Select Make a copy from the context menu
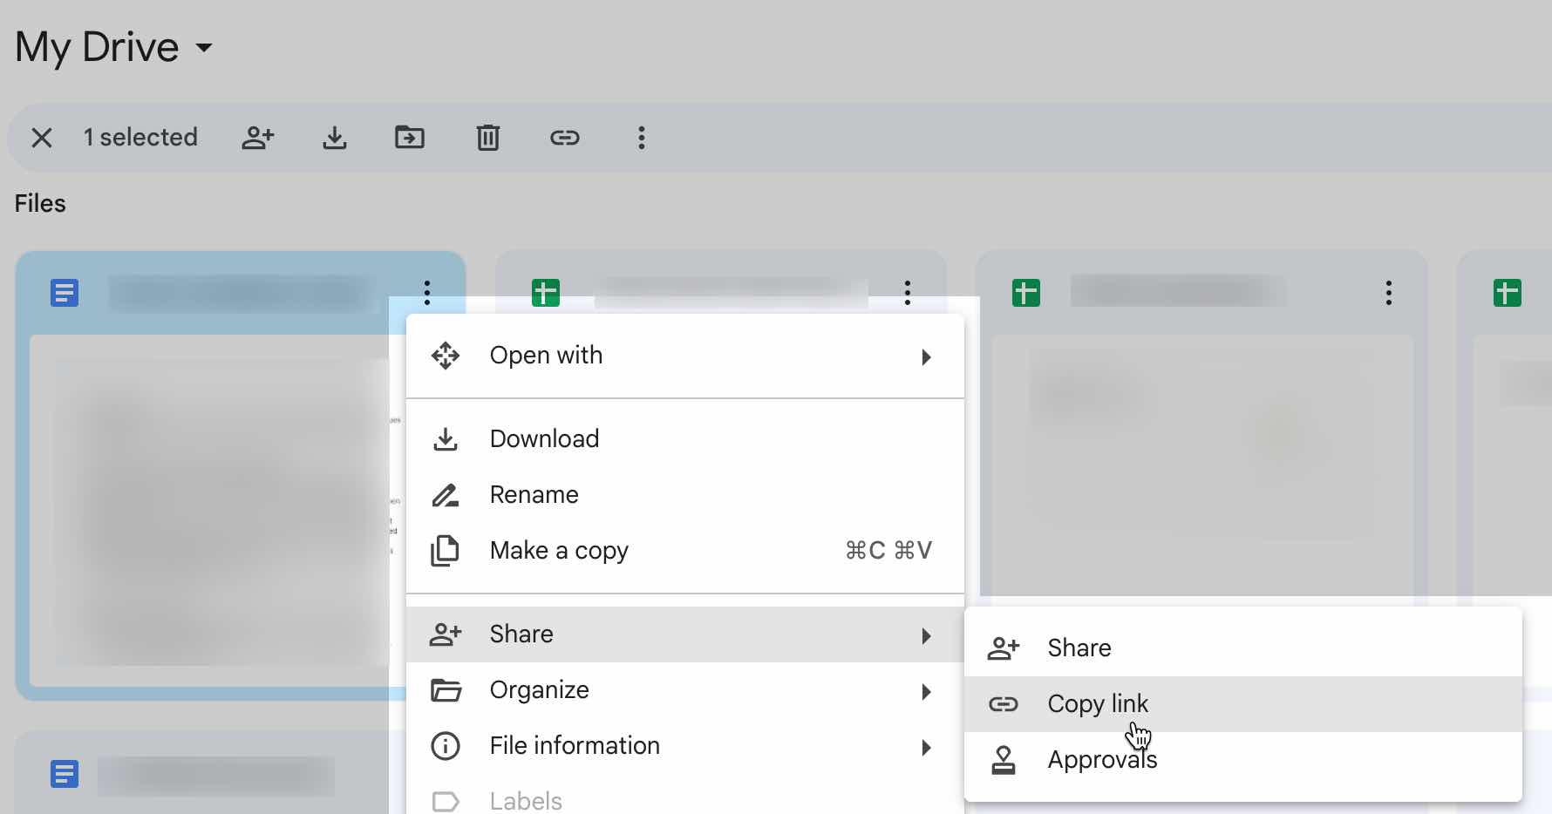Viewport: 1552px width, 814px height. (x=559, y=550)
